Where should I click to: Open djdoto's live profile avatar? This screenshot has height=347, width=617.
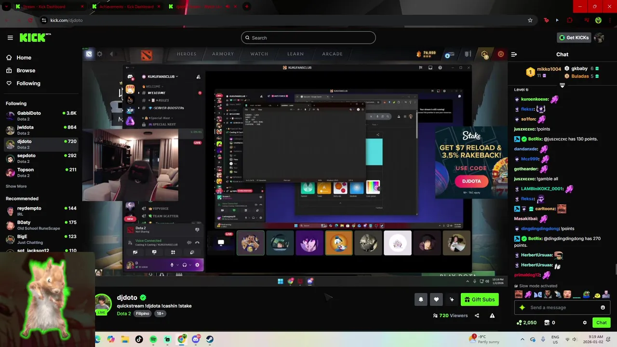103,304
